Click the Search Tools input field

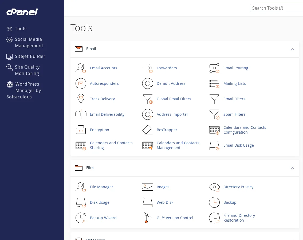point(276,8)
